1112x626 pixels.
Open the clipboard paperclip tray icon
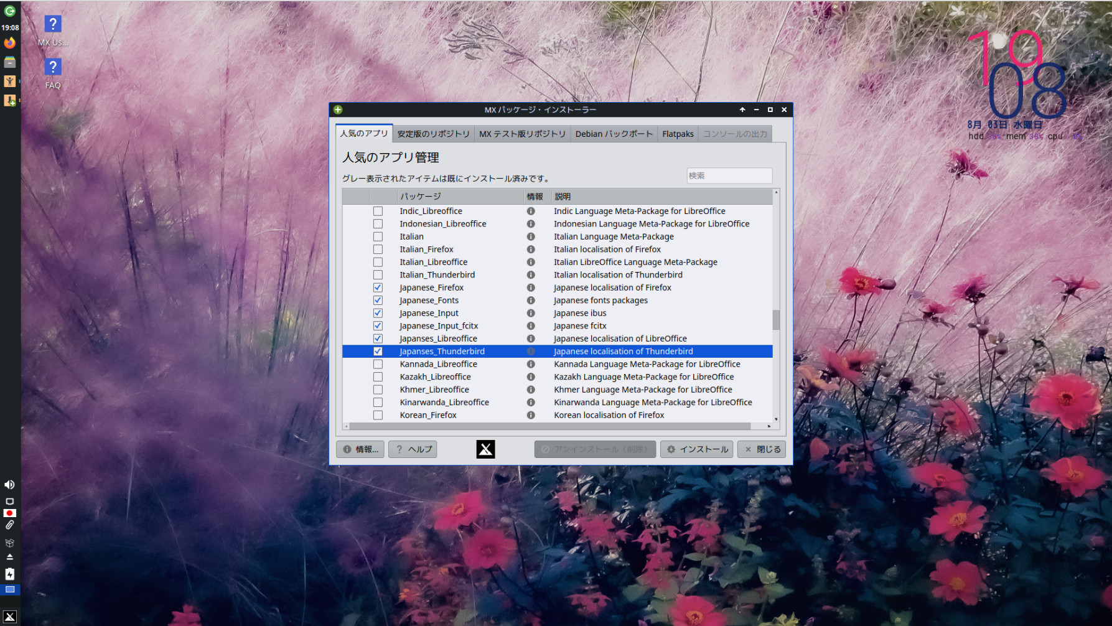click(10, 526)
